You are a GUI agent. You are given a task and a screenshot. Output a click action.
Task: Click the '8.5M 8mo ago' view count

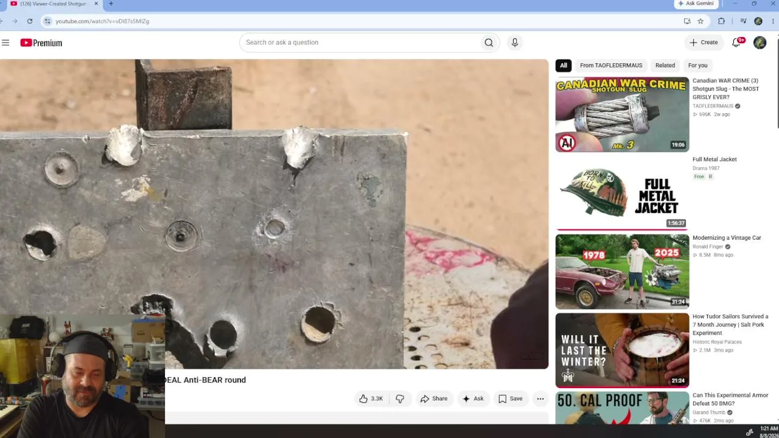(713, 255)
